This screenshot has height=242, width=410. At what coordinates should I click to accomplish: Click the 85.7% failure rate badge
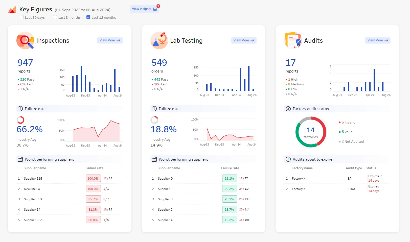coord(93,199)
